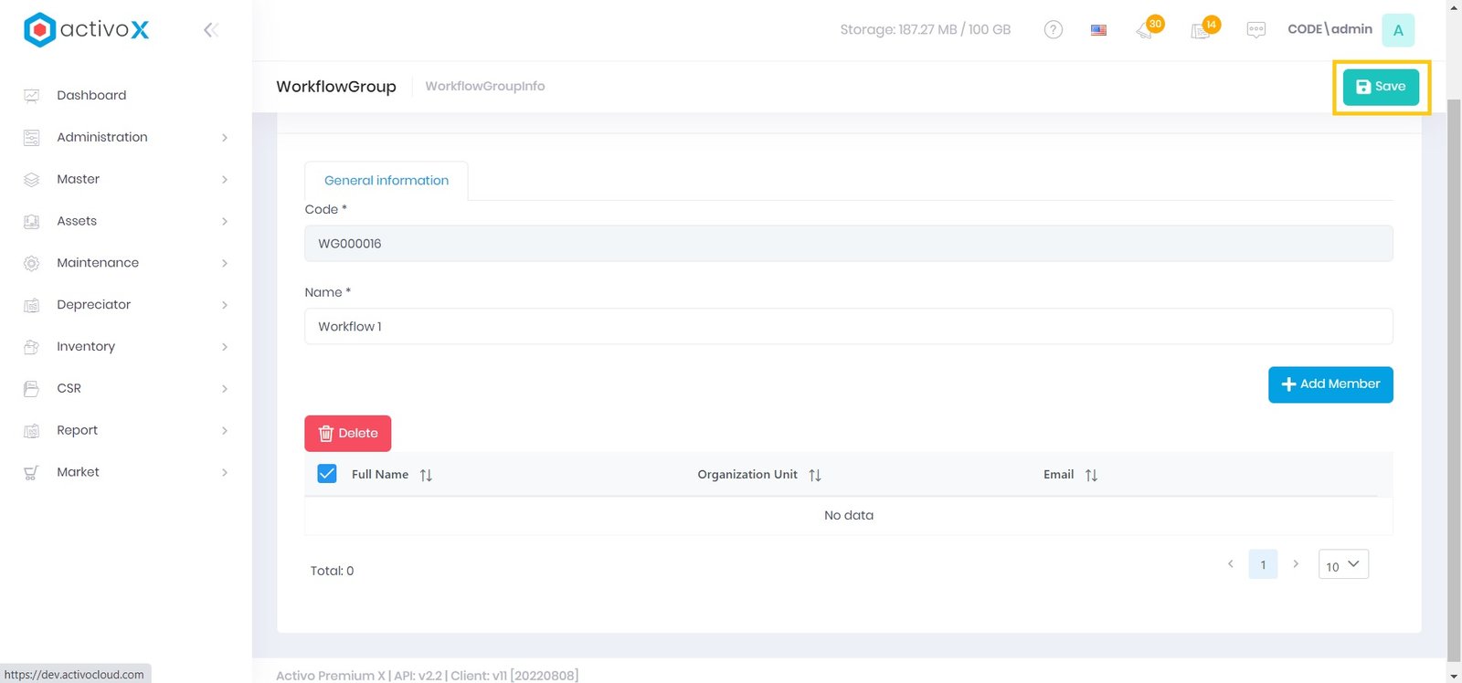This screenshot has height=683, width=1462.
Task: Open notifications icon with badge 14
Action: pos(1204,28)
